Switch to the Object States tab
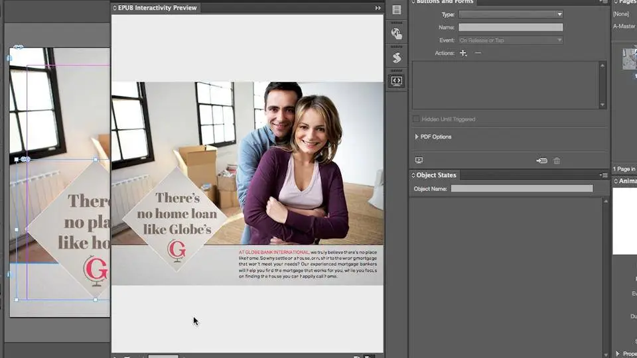The image size is (637, 358). 436,175
